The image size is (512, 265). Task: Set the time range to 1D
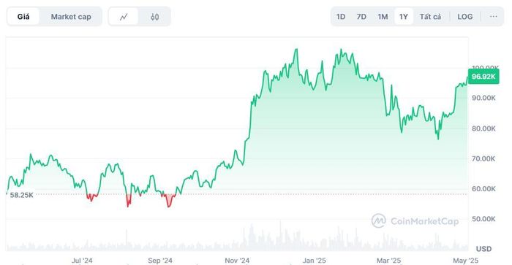pyautogui.click(x=341, y=17)
